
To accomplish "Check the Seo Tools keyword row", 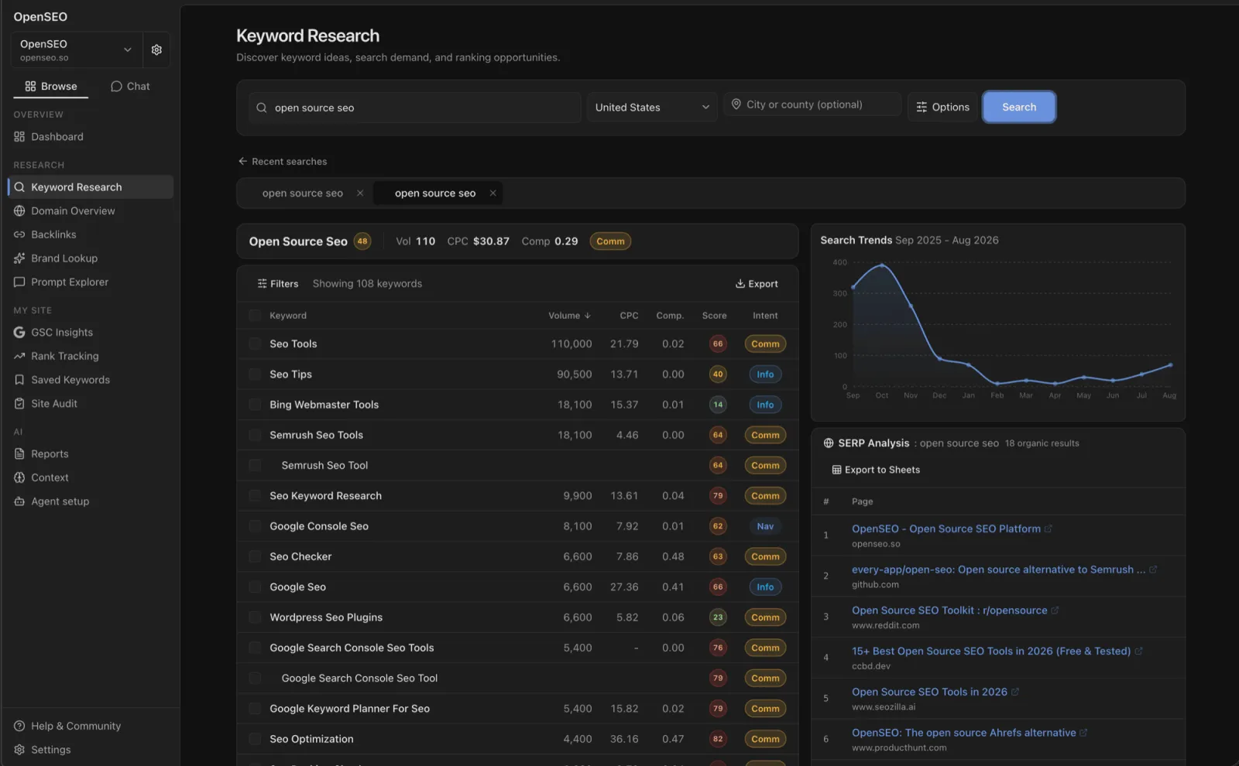I will pyautogui.click(x=255, y=344).
